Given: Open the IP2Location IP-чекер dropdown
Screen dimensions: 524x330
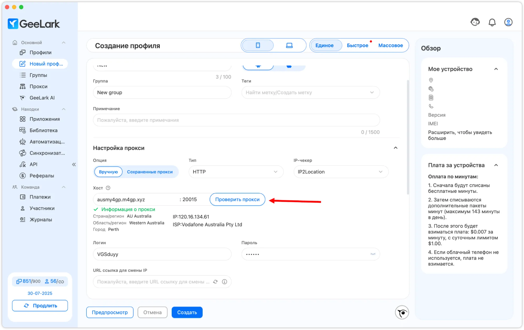Looking at the screenshot, I should pyautogui.click(x=341, y=172).
